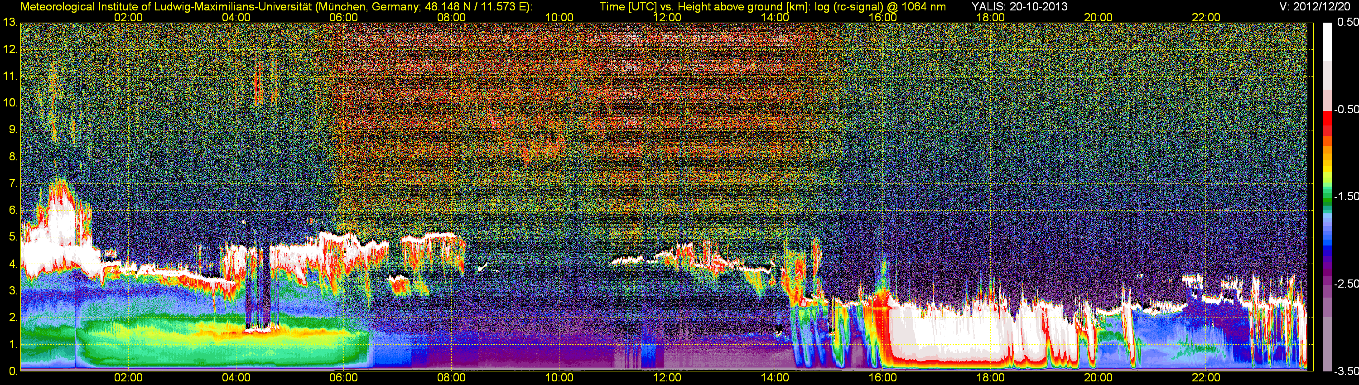
Task: Click the 'Meteorological Institute of Ludwig-Maximilians-Universität' title text
Action: tap(166, 6)
